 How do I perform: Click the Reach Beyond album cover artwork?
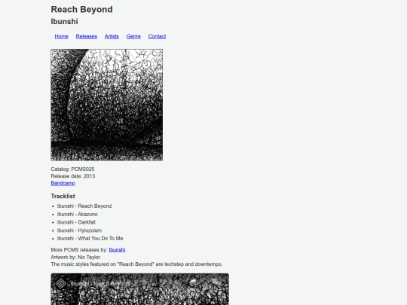pos(107,105)
